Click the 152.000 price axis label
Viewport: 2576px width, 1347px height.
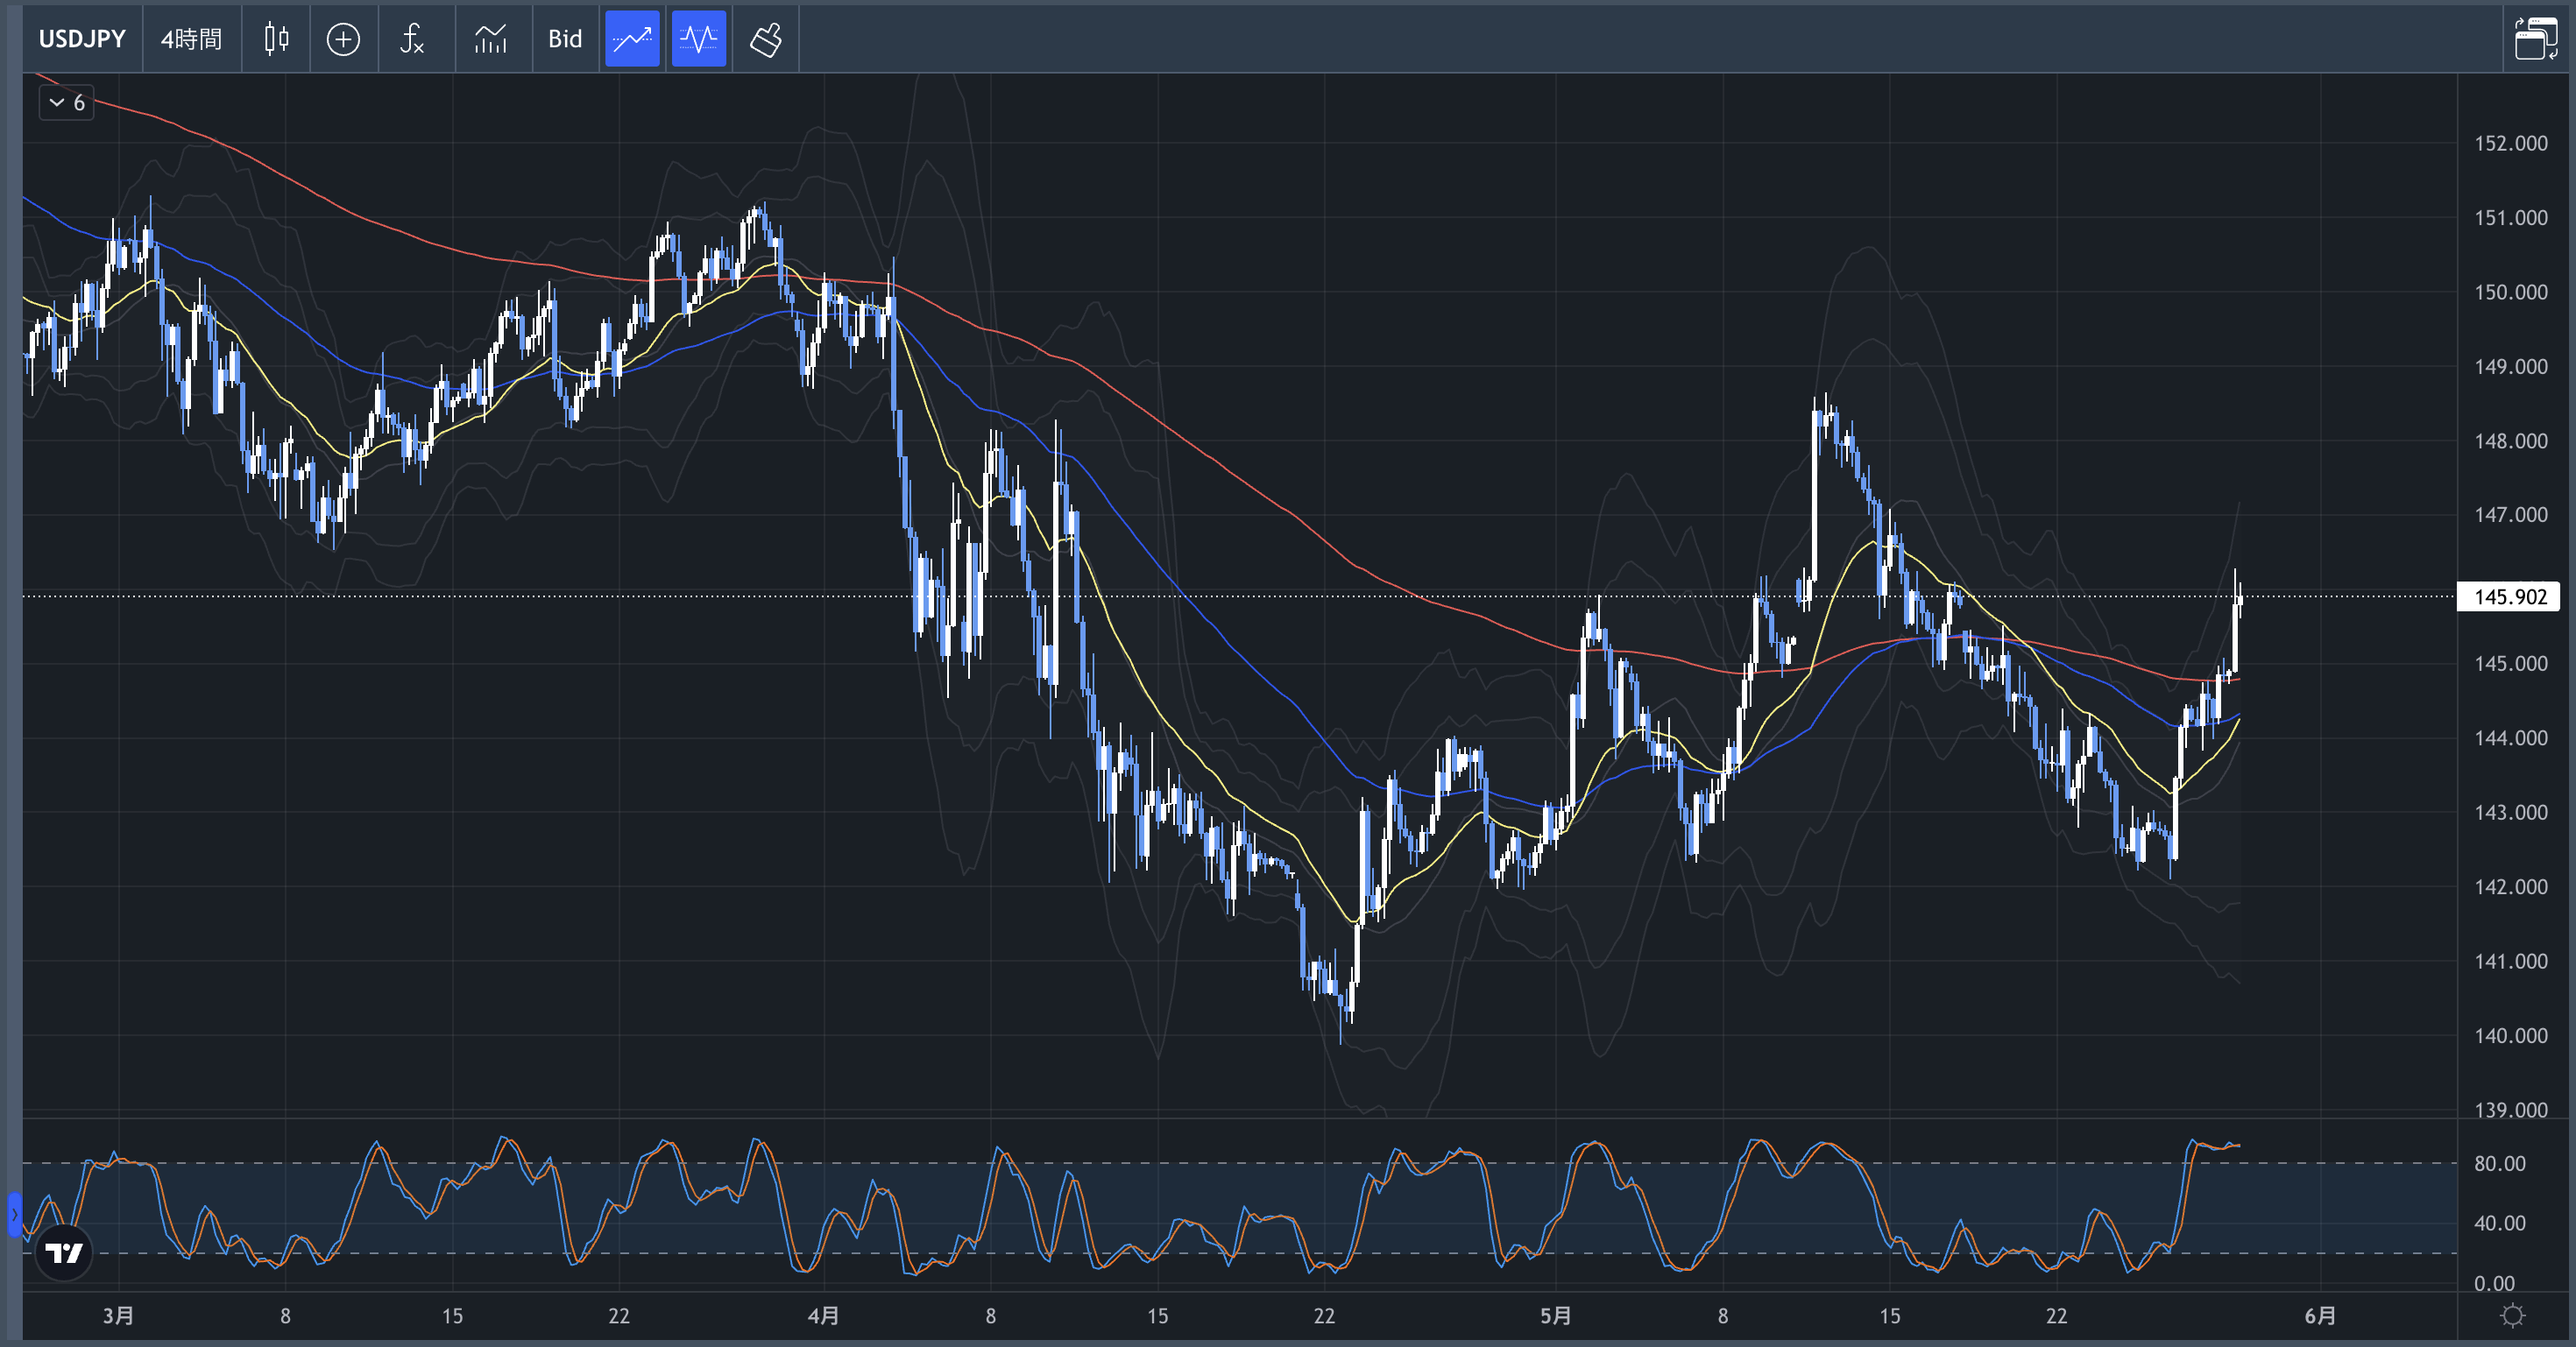(x=2510, y=143)
